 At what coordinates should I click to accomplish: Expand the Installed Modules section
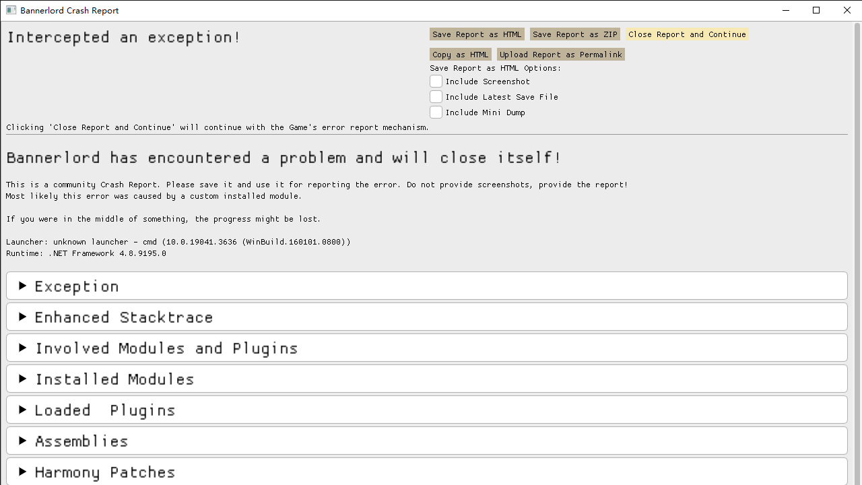click(x=427, y=379)
